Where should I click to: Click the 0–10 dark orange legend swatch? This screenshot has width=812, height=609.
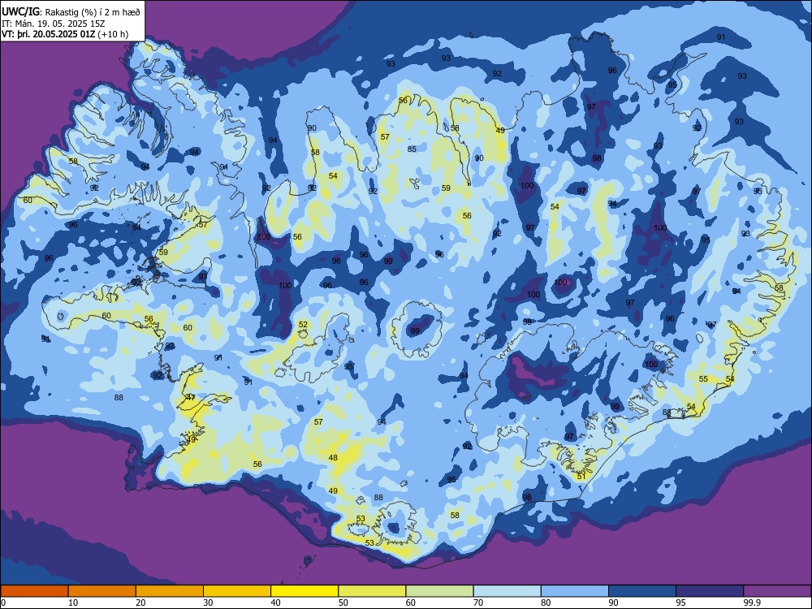[34, 591]
